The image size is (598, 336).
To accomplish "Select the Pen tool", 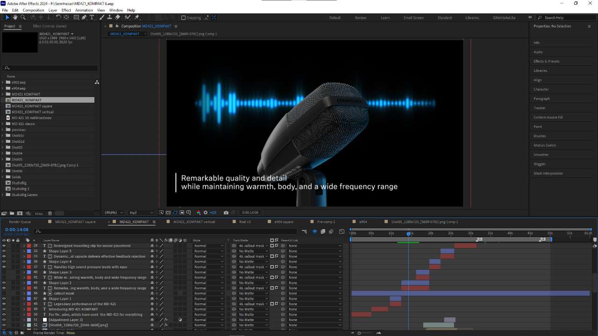I will (x=84, y=18).
